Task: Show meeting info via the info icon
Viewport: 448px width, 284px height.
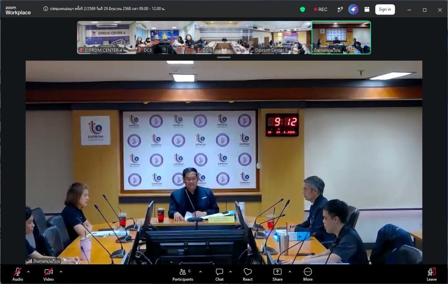Action: [x=45, y=9]
